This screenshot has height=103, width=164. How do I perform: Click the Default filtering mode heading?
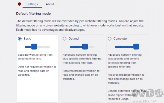coord(33,13)
